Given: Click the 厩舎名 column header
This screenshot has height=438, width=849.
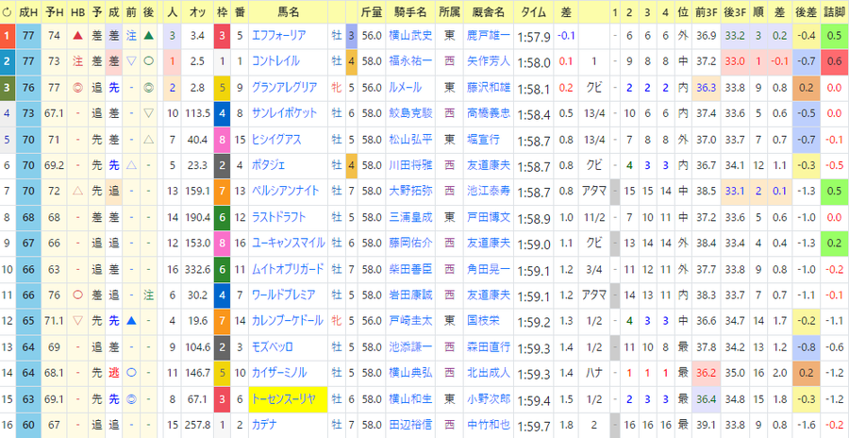Looking at the screenshot, I should pyautogui.click(x=489, y=12).
